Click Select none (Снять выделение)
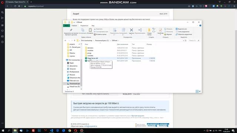This screenshot has height=133, width=237. click(183, 32)
